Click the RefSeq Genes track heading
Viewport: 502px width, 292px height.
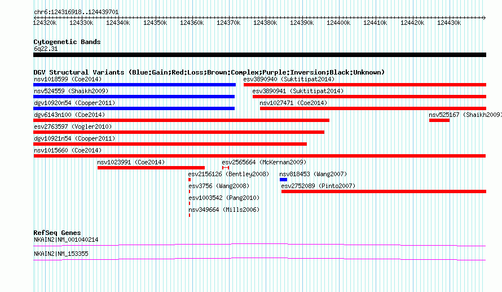click(x=57, y=233)
